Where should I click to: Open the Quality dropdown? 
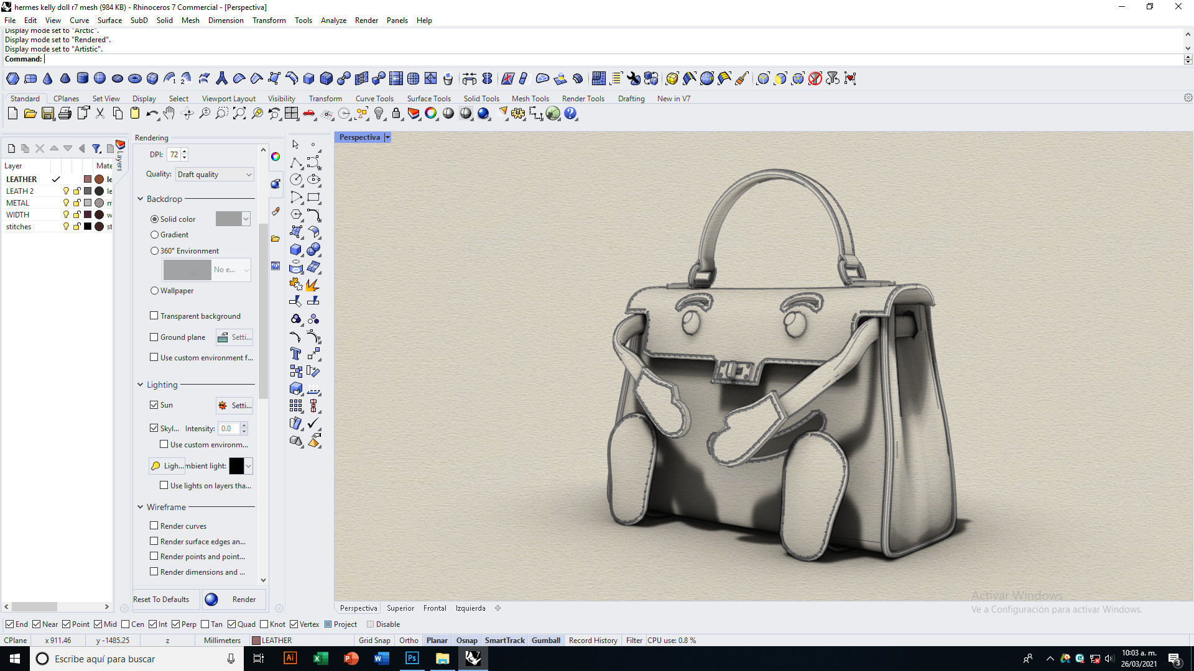pyautogui.click(x=215, y=175)
